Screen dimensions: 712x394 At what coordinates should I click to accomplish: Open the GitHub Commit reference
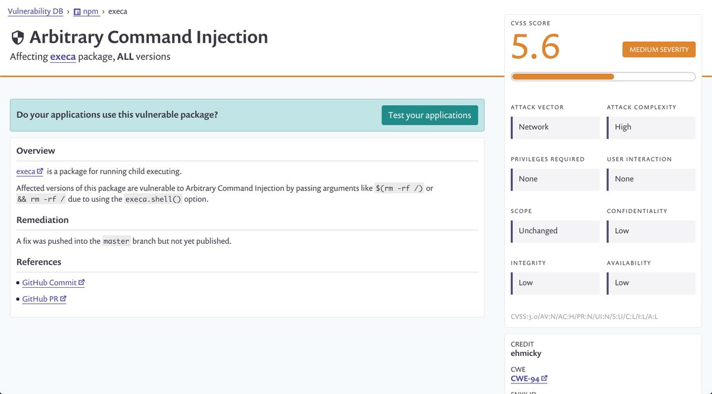pos(49,282)
